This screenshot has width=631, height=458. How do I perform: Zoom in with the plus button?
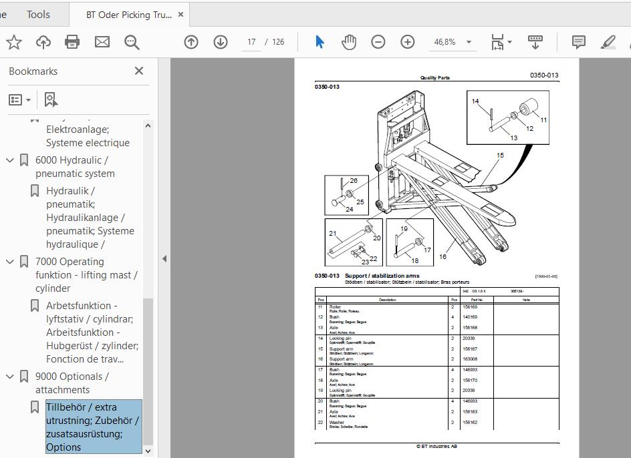click(x=408, y=42)
